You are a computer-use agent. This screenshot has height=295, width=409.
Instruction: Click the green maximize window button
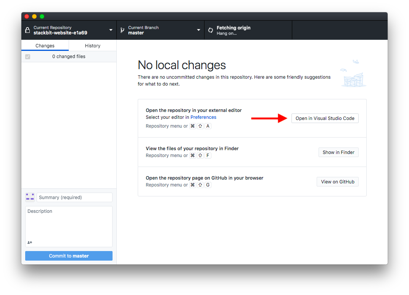pyautogui.click(x=42, y=16)
